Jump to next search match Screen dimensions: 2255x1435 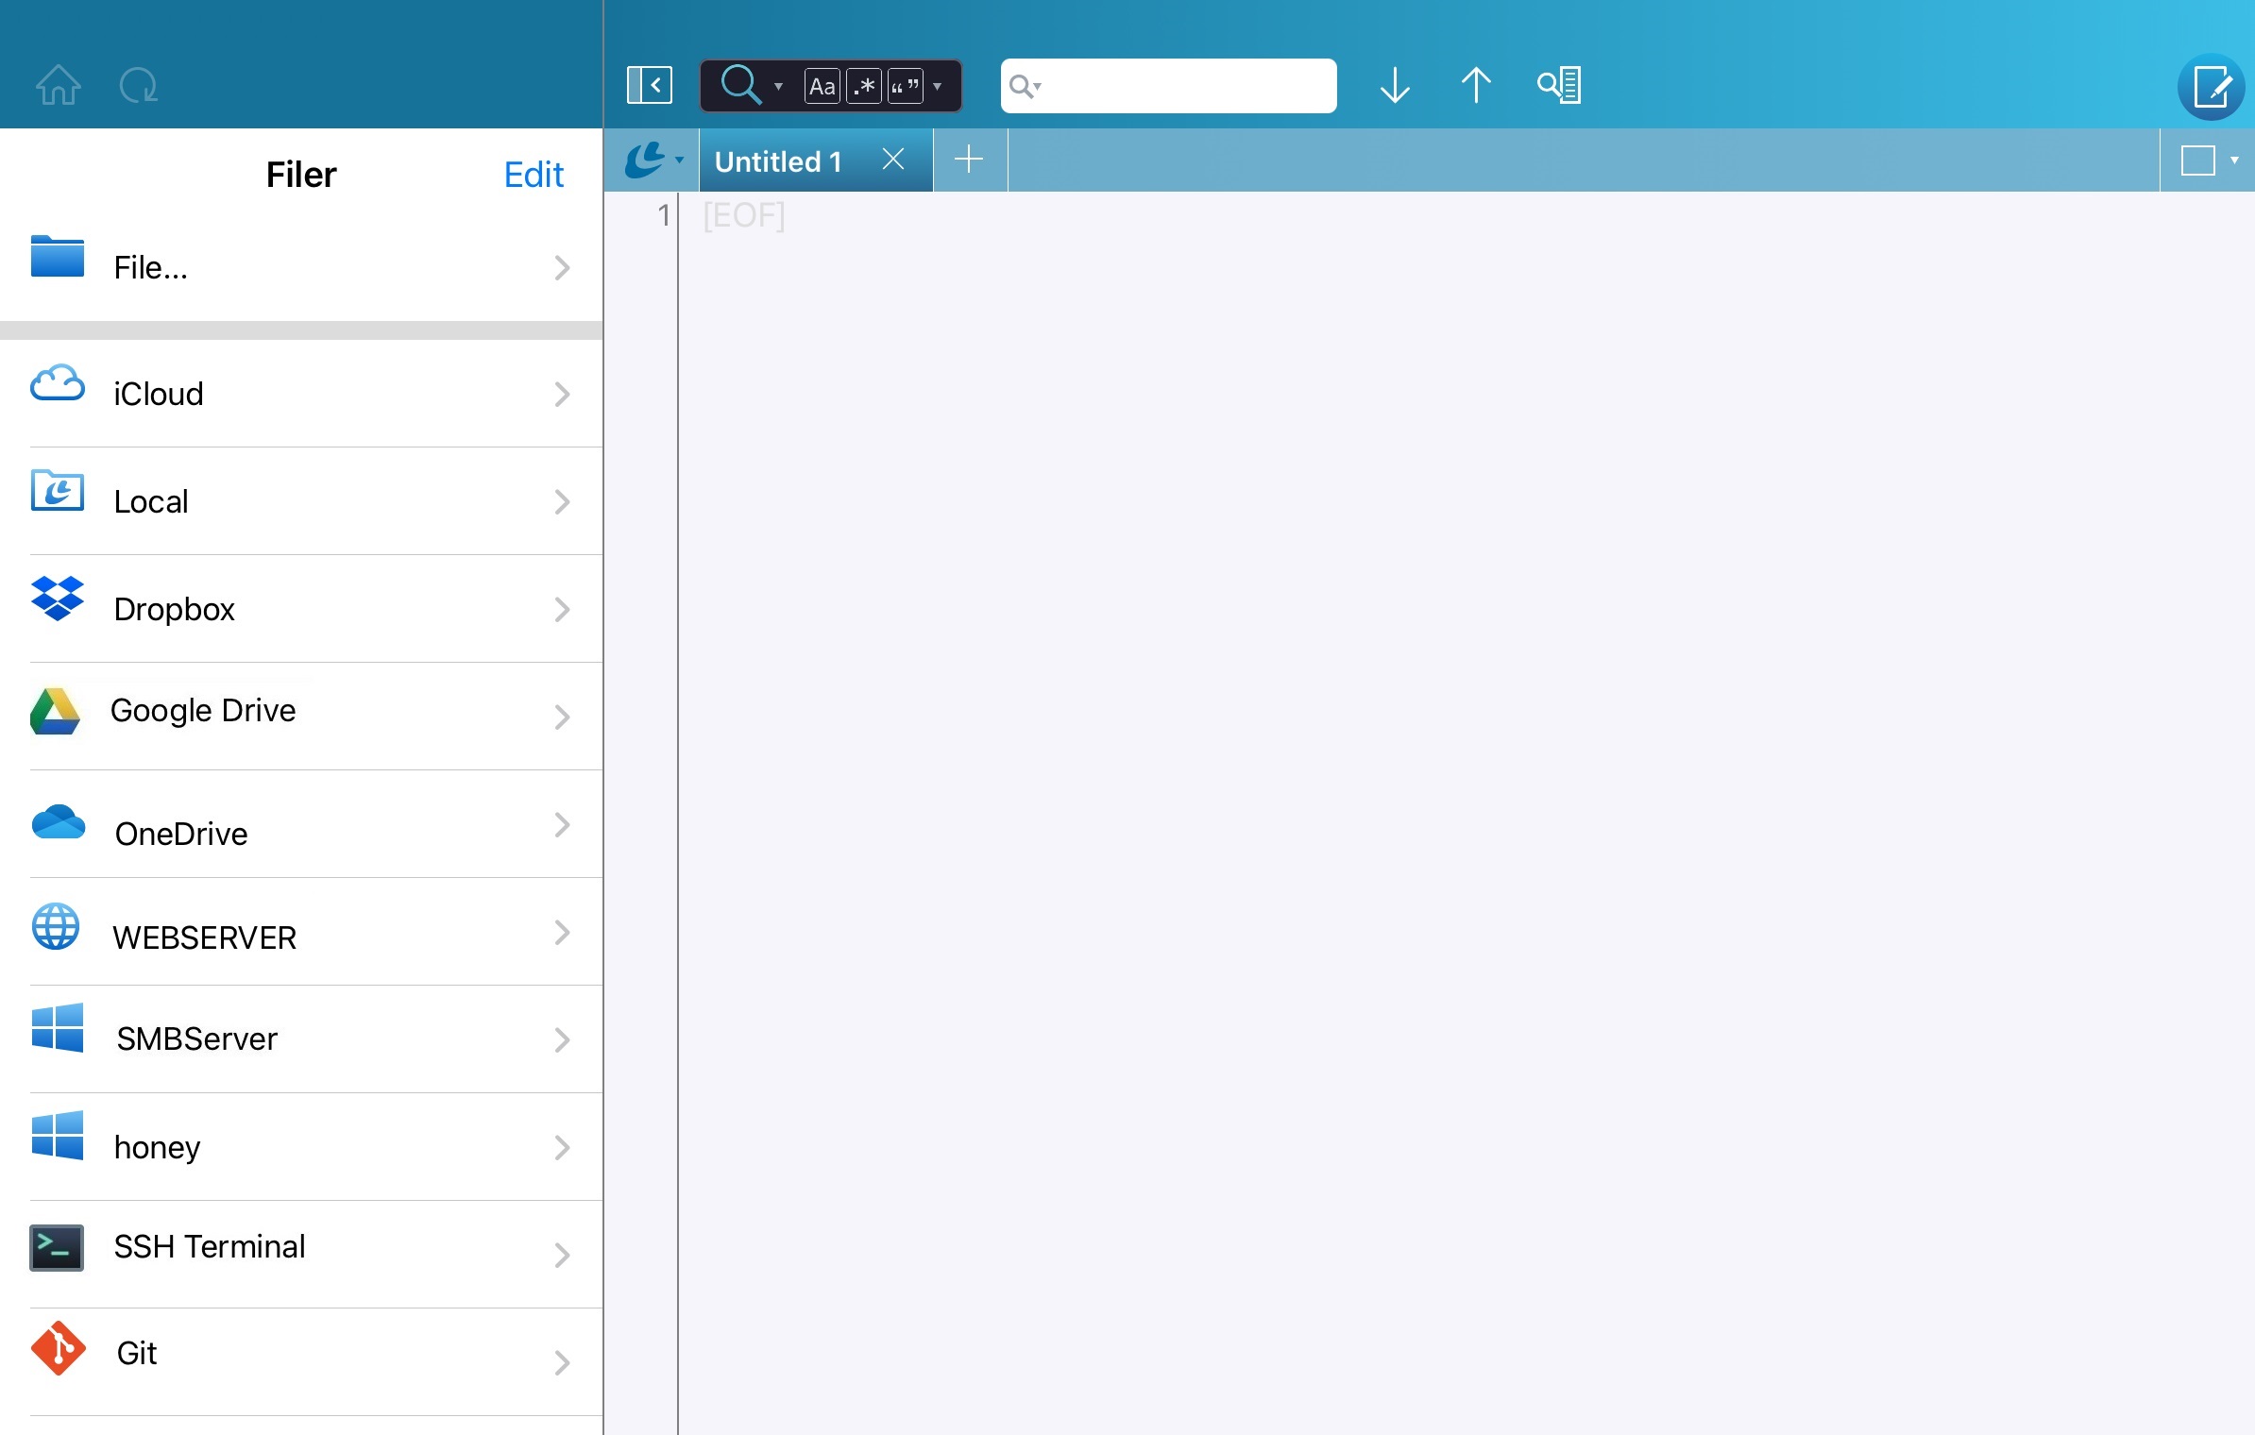[x=1395, y=85]
